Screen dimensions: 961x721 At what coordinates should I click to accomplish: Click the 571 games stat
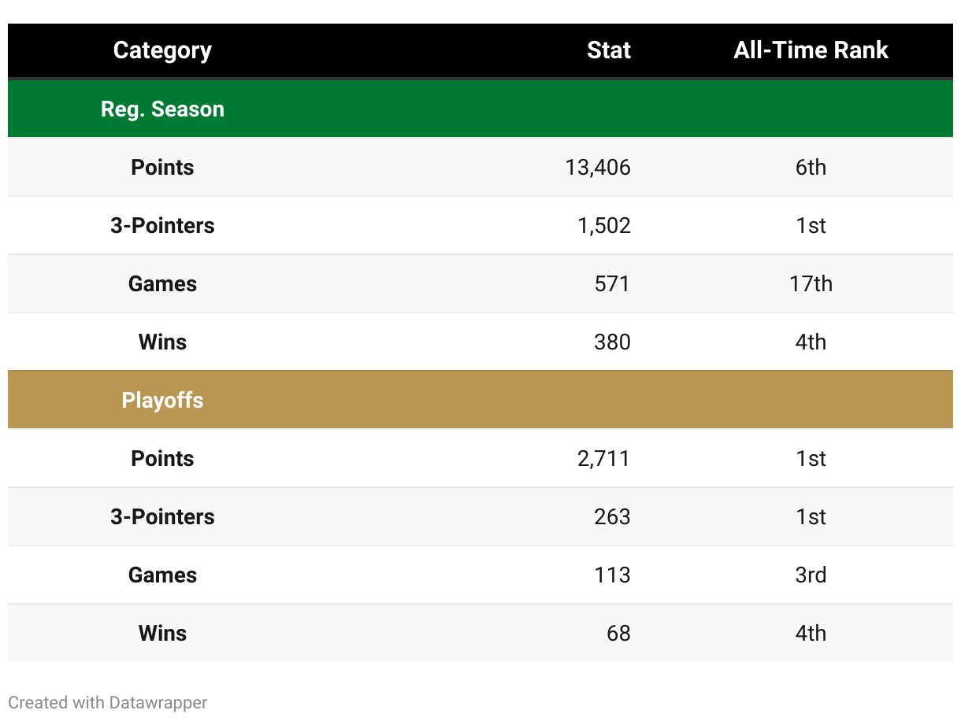(x=613, y=283)
